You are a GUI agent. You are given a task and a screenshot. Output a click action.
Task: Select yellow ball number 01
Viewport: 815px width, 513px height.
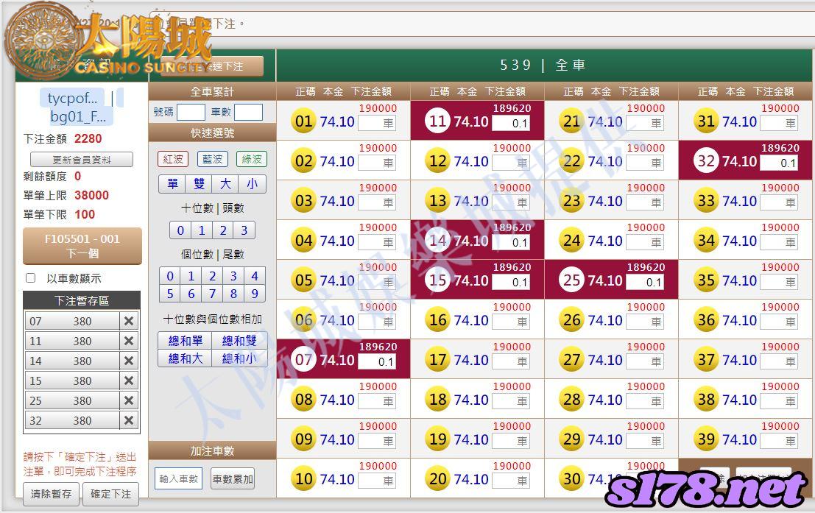click(303, 121)
